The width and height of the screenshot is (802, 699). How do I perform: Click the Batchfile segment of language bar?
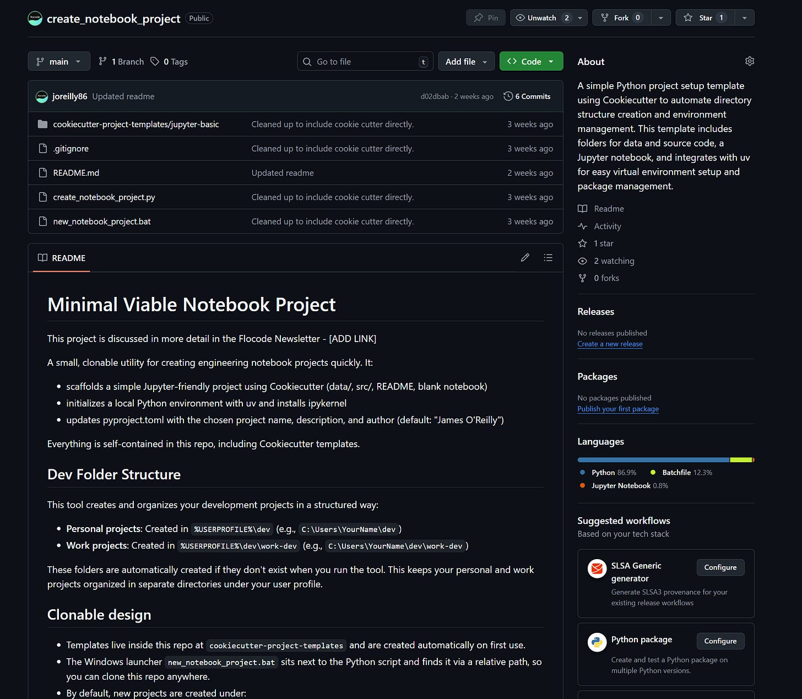coord(741,460)
